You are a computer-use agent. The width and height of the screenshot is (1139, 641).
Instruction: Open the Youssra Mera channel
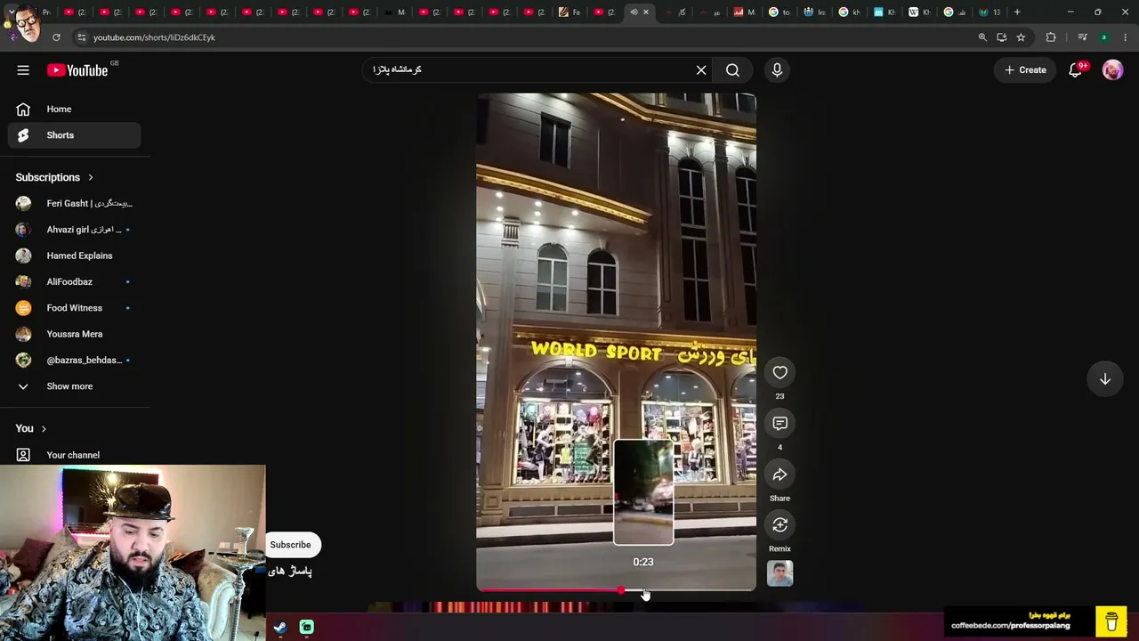[x=75, y=334]
